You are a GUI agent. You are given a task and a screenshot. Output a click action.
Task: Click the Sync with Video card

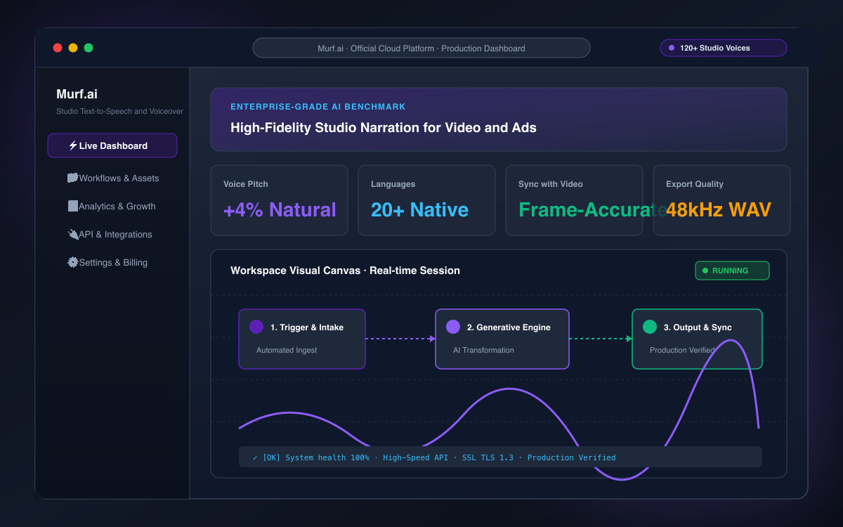pos(574,200)
